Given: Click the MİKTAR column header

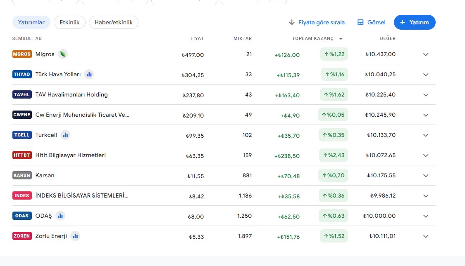Looking at the screenshot, I should (x=243, y=38).
